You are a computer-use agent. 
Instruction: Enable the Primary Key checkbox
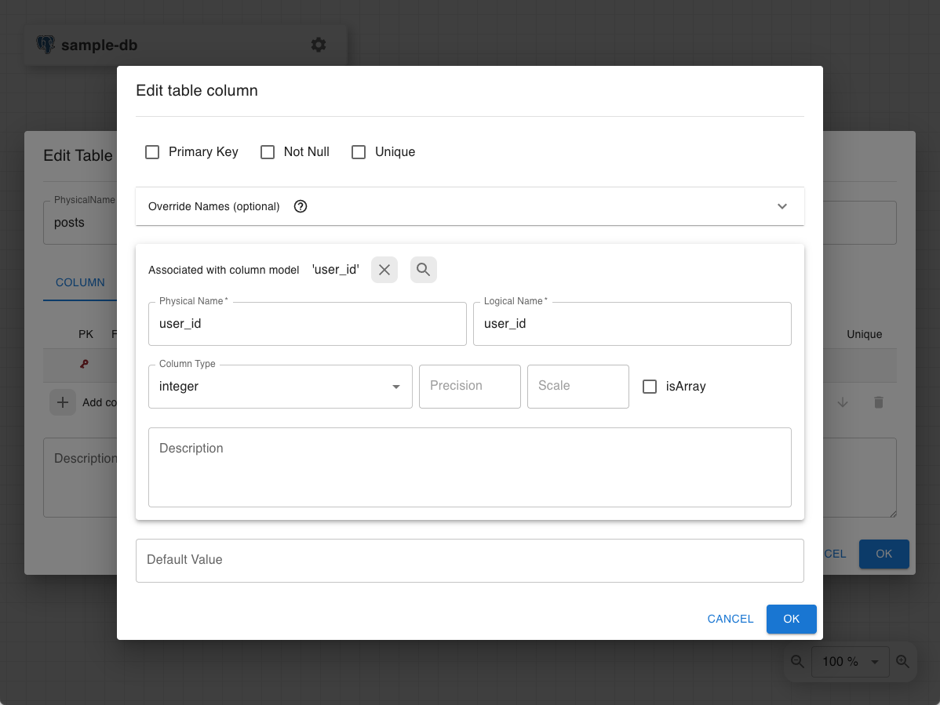[x=152, y=152]
